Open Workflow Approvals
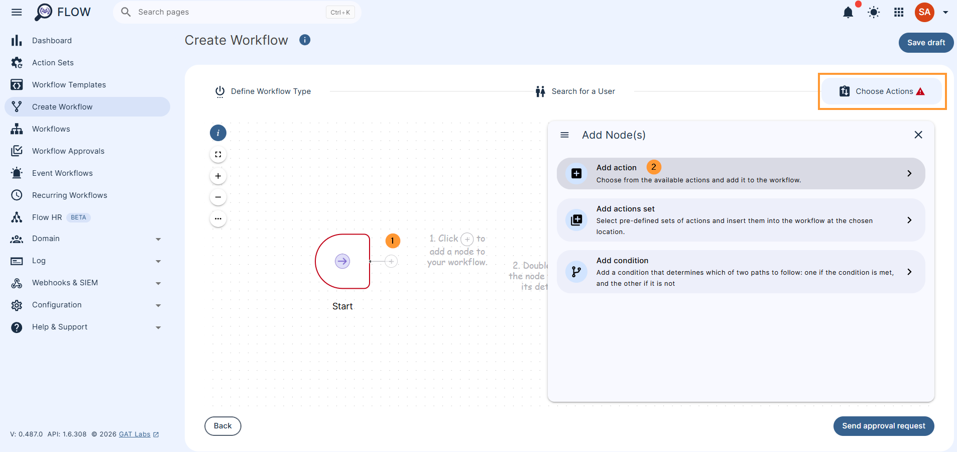This screenshot has width=957, height=452. pyautogui.click(x=87, y=151)
